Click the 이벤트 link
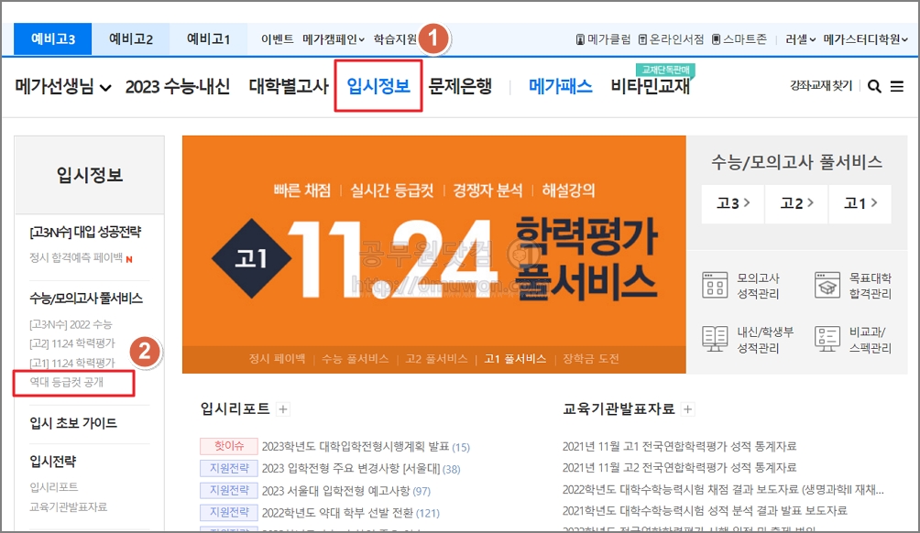This screenshot has height=533, width=920. coord(277,39)
